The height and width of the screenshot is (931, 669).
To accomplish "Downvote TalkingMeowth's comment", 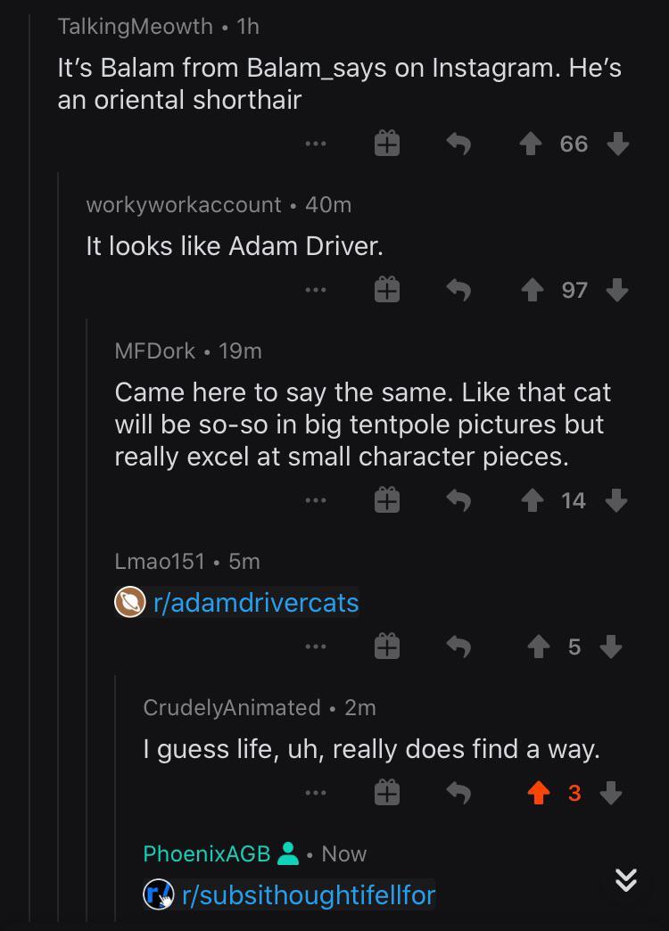I will [617, 144].
